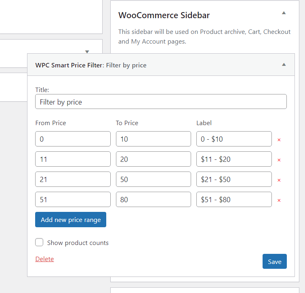
Task: Delete the price filter widget
Action: 44,259
